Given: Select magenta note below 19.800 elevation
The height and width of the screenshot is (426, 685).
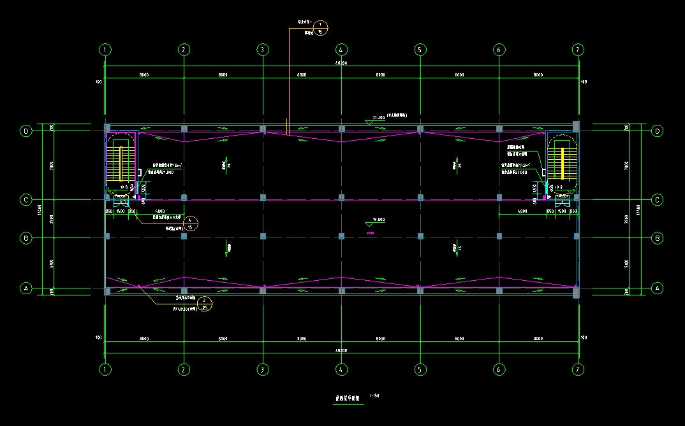Looking at the screenshot, I should pyautogui.click(x=370, y=233).
